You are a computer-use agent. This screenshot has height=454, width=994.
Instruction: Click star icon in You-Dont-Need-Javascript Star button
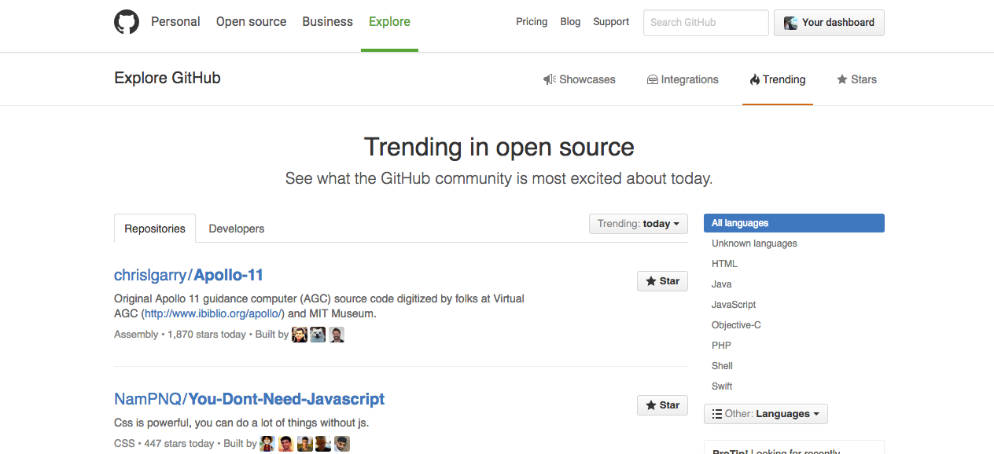tap(650, 405)
